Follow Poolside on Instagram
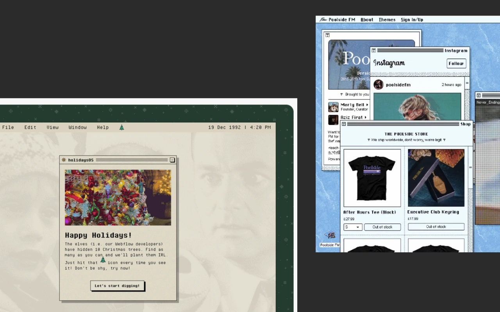Viewport: 500px width, 312px height. [x=456, y=64]
